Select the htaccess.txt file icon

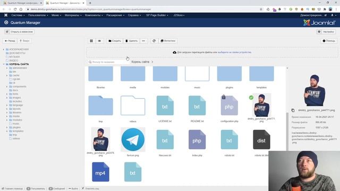coord(165,140)
